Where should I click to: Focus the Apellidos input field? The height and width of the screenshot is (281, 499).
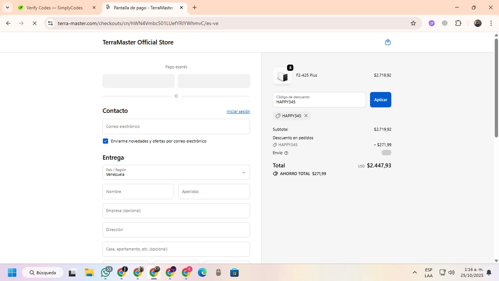pos(214,191)
